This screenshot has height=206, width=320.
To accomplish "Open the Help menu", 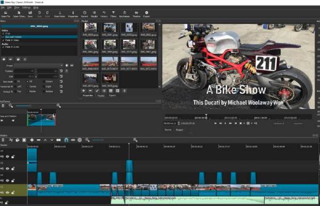I will click(36, 7).
